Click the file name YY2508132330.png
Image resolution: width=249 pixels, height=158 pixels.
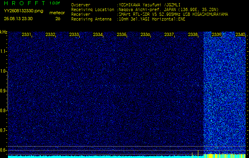[x=23, y=11]
